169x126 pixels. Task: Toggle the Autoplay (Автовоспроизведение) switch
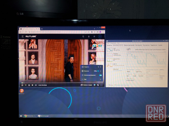click(x=100, y=75)
